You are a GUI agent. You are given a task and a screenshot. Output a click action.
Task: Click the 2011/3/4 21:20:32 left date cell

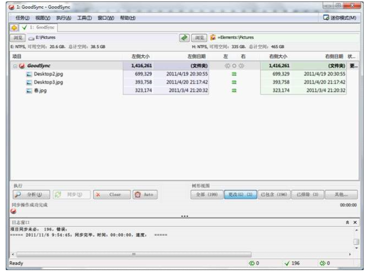[188, 90]
